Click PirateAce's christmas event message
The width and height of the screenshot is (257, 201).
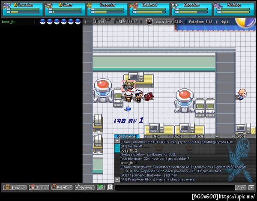click(158, 180)
